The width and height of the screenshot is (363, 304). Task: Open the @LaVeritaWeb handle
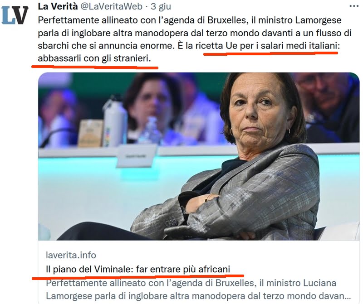pyautogui.click(x=111, y=6)
